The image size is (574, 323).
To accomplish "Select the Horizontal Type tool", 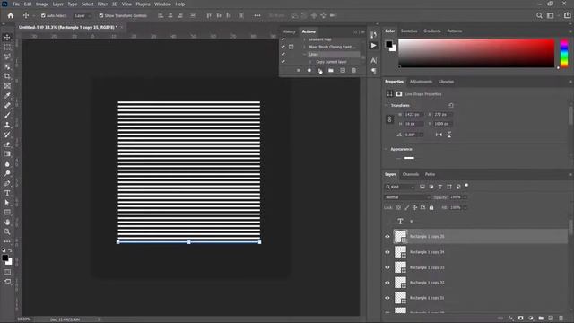I will [x=7, y=193].
